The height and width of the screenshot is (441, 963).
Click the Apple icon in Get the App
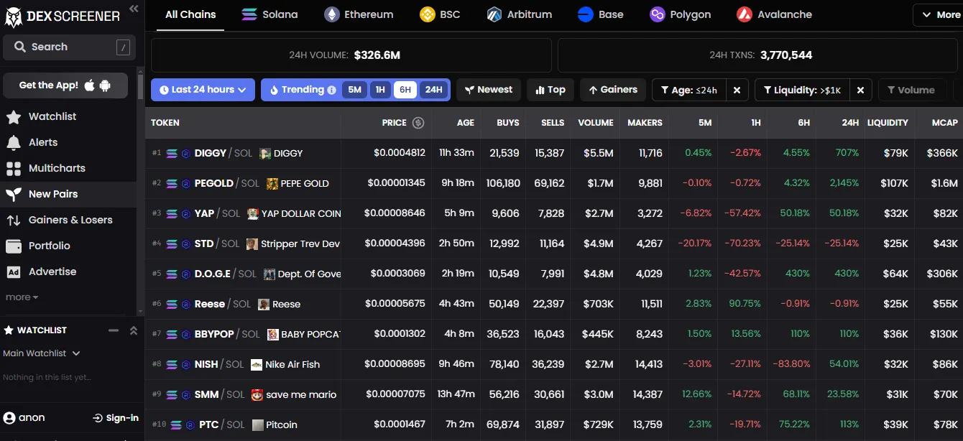tap(88, 85)
